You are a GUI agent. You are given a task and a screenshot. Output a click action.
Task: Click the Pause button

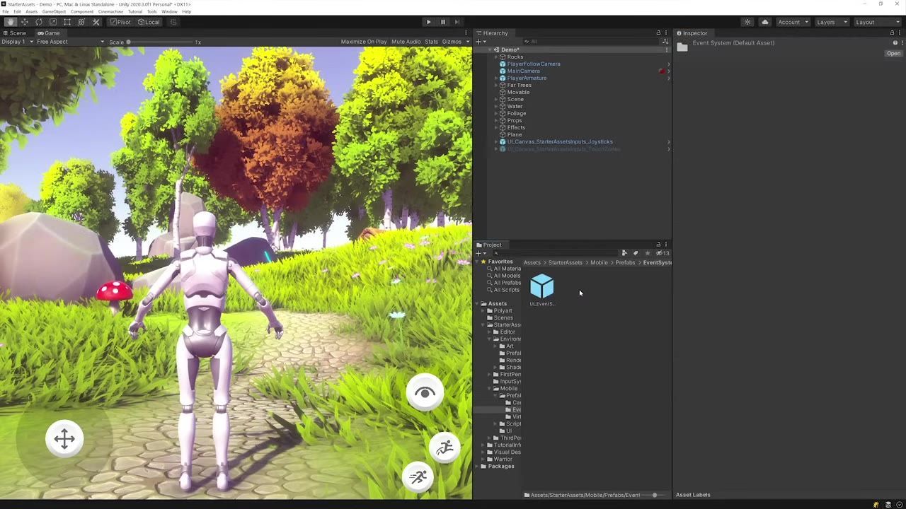click(x=443, y=22)
